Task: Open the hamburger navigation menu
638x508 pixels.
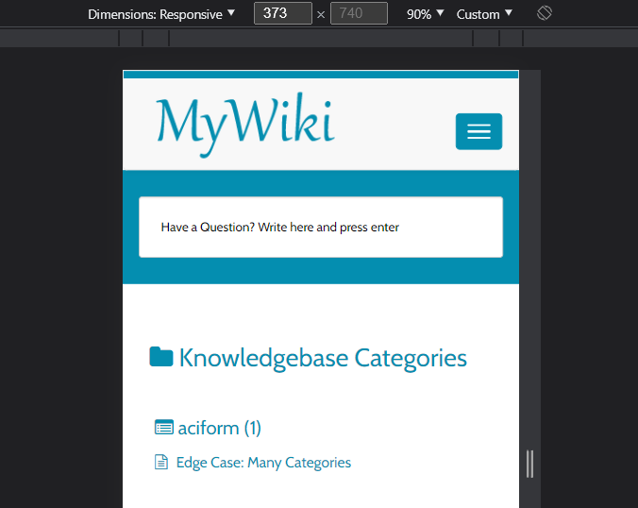Action: 478,131
